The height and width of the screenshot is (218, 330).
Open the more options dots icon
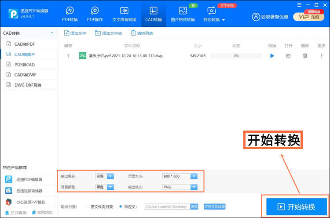pyautogui.click(x=321, y=56)
